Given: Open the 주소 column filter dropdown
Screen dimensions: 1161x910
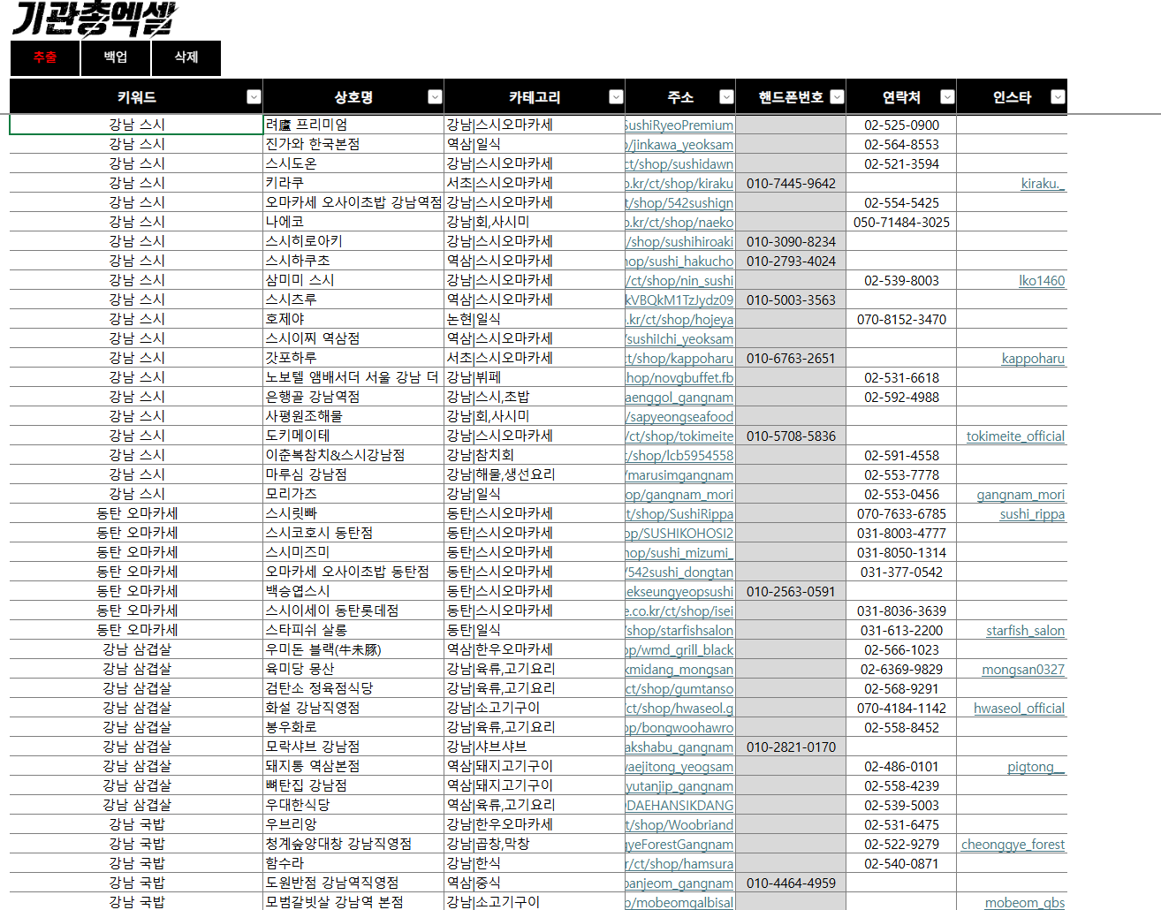Looking at the screenshot, I should [x=727, y=97].
